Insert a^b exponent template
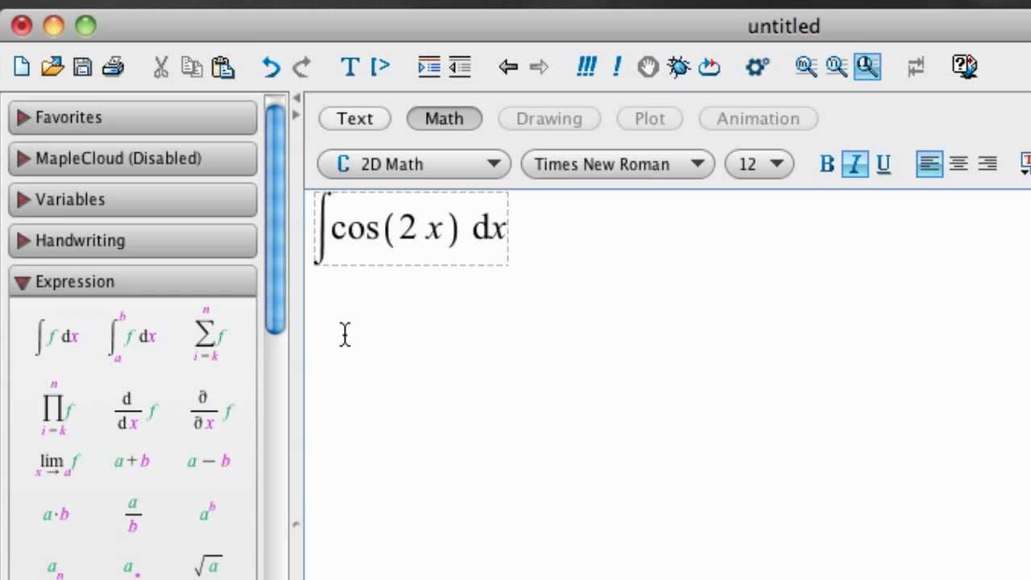 click(x=206, y=512)
